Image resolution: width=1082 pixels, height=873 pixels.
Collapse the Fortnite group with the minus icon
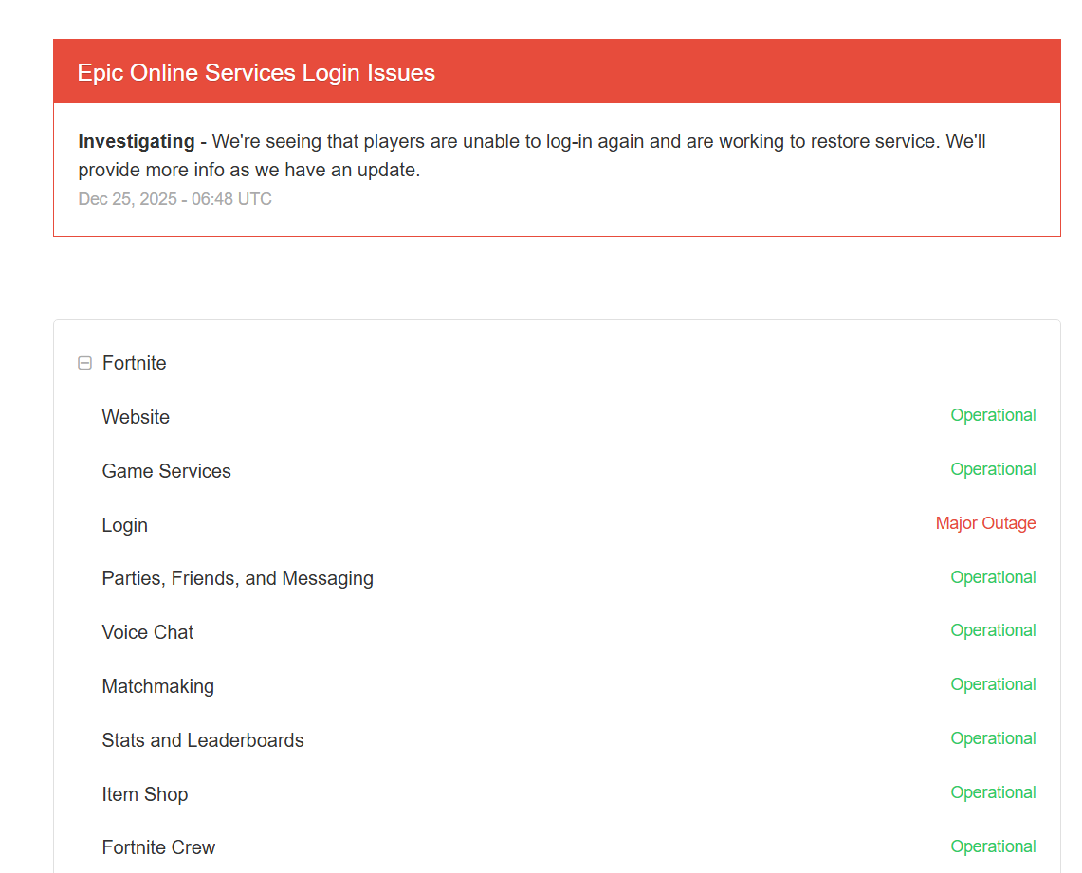(x=85, y=363)
